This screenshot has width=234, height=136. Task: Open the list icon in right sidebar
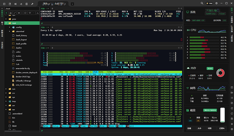pyautogui.click(x=232, y=98)
